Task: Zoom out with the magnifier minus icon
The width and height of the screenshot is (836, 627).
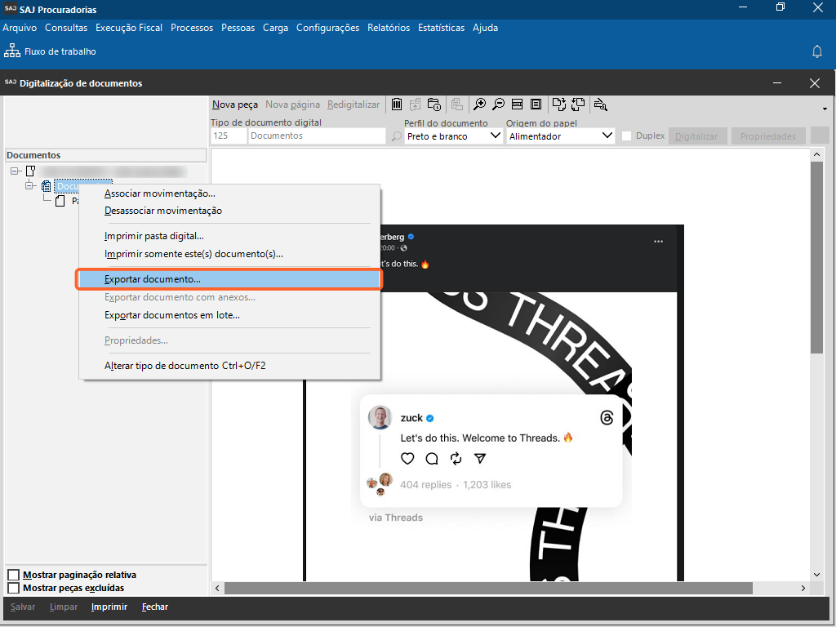Action: tap(499, 104)
